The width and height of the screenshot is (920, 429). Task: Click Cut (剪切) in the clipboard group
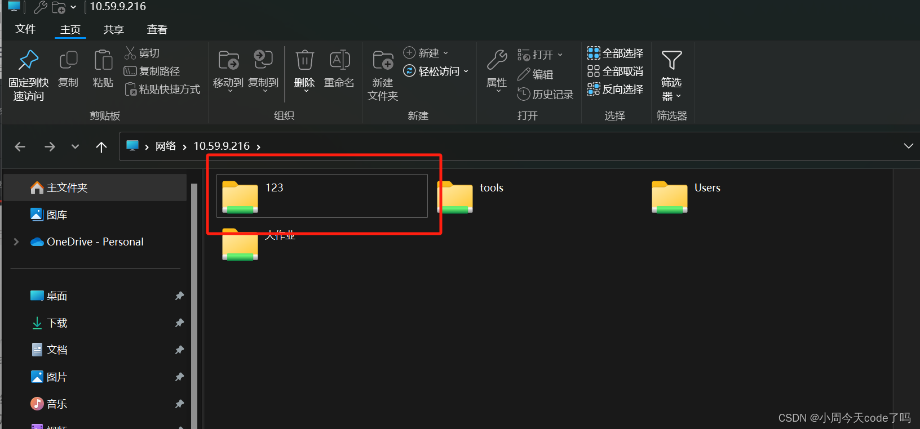[142, 53]
